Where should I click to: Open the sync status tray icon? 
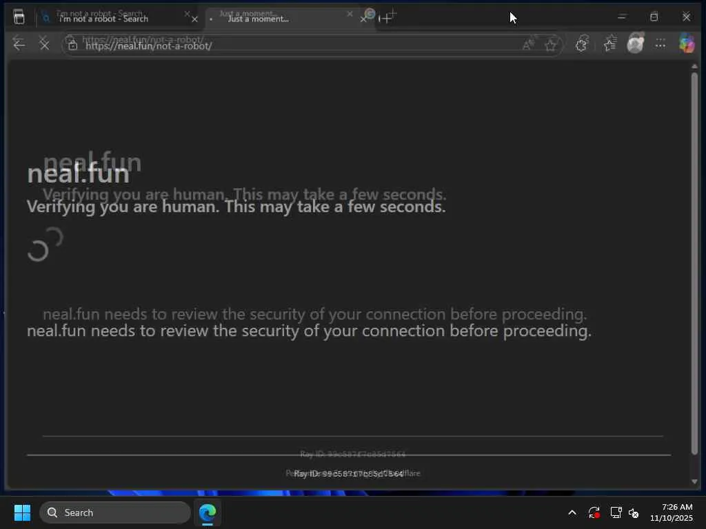click(x=594, y=512)
